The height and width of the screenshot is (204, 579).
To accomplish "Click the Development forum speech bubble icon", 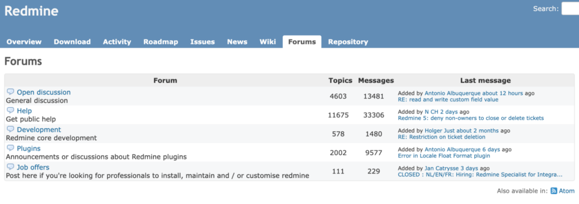I will (x=10, y=129).
